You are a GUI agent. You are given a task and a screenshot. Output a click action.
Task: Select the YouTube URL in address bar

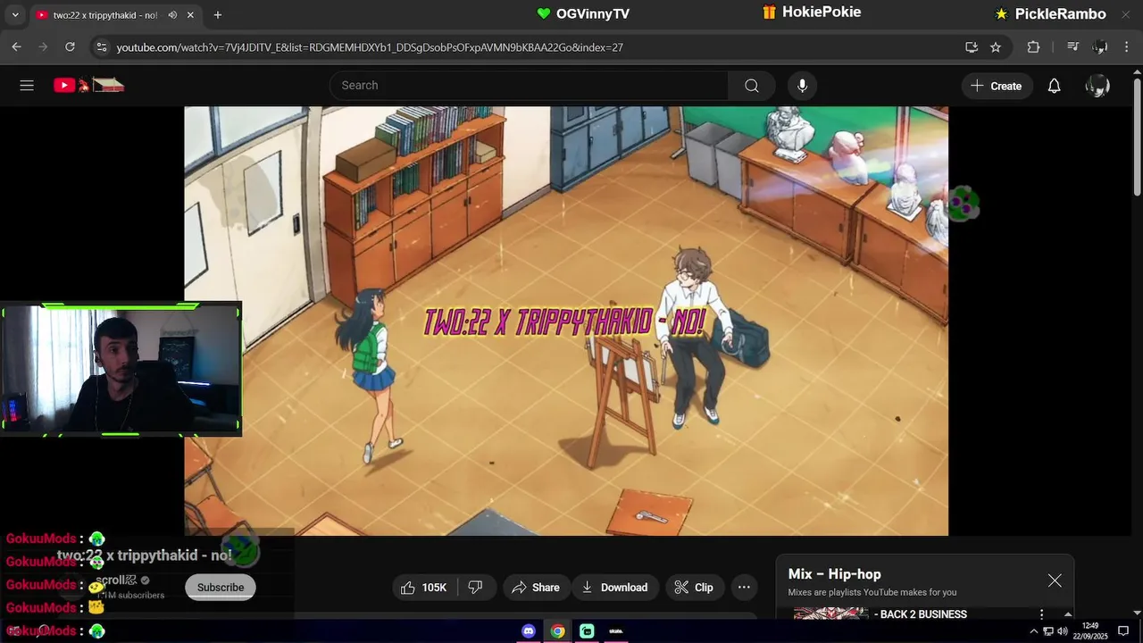370,47
